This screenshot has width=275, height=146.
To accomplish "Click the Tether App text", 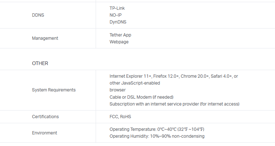I will click(x=120, y=35).
